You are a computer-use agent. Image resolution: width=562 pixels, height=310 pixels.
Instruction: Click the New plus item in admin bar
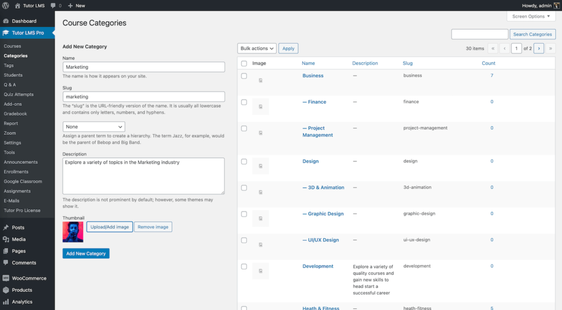tap(76, 5)
